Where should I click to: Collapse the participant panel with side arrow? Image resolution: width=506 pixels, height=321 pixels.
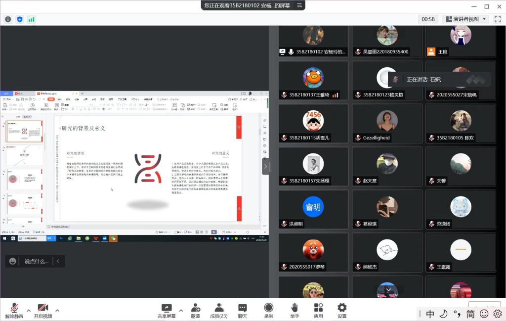click(266, 166)
